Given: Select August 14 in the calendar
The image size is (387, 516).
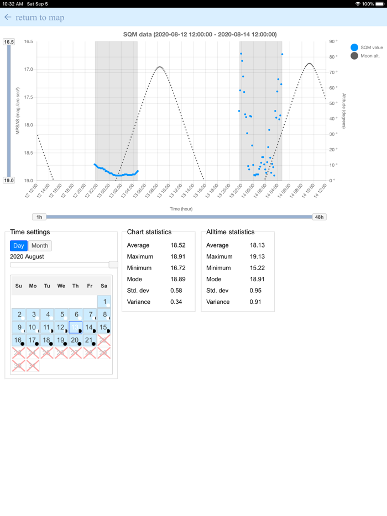Looking at the screenshot, I should point(90,327).
